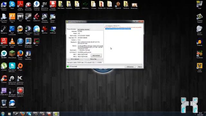Open the Fraps desktop icon
This screenshot has width=206, height=116.
(x=200, y=5)
